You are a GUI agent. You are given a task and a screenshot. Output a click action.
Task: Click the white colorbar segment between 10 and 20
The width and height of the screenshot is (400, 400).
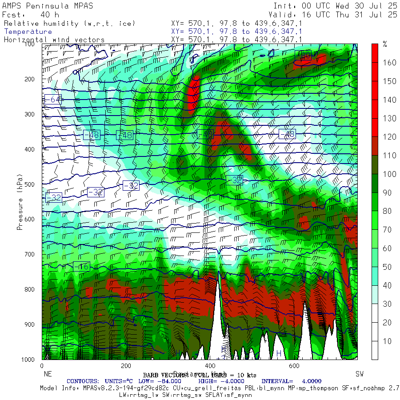coord(375,332)
